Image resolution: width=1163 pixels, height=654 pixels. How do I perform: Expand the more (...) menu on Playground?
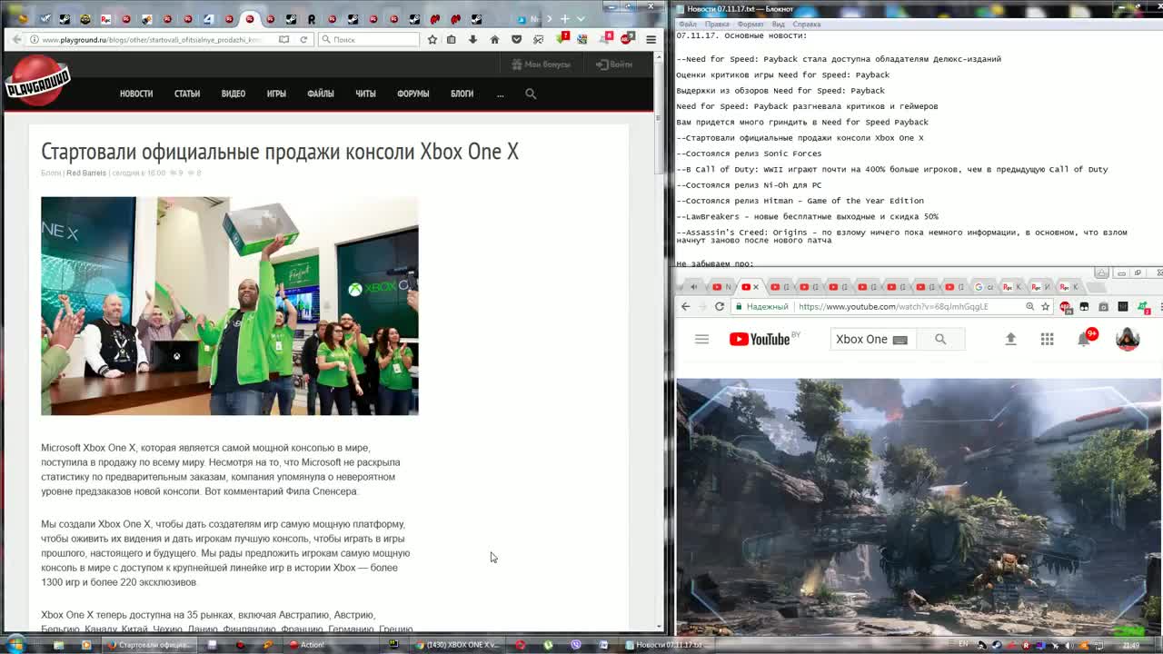click(500, 94)
